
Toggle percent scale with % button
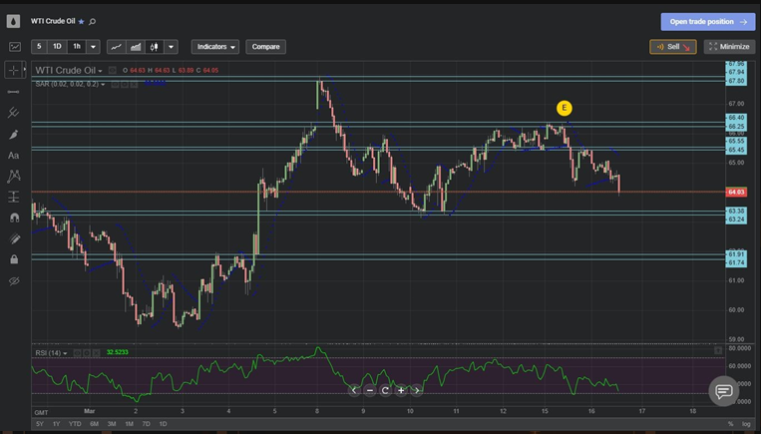(730, 424)
